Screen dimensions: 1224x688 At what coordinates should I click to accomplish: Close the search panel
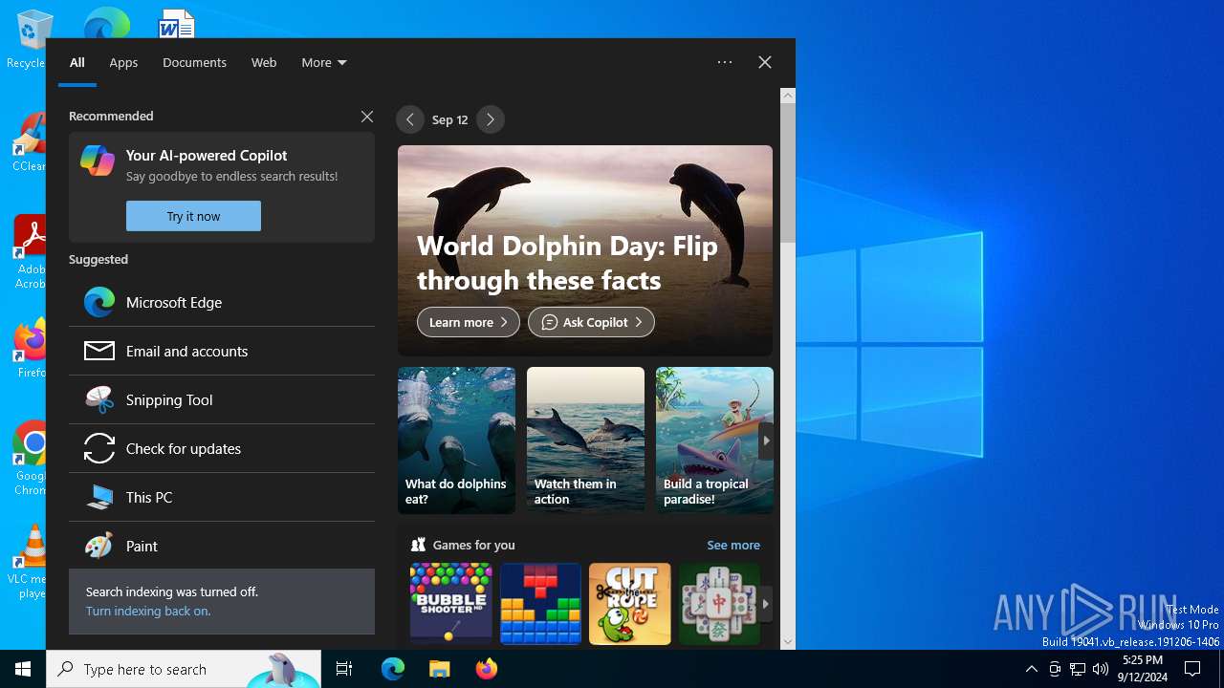(765, 62)
